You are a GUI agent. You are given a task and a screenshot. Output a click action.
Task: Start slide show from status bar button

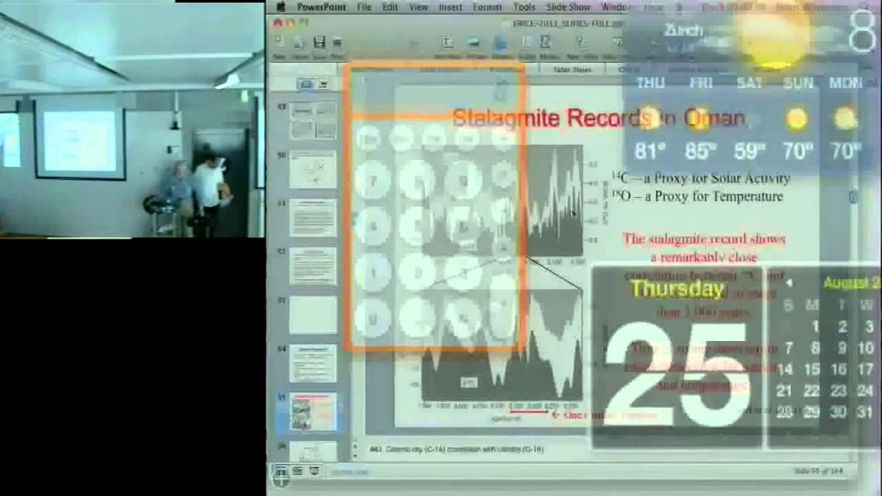click(x=314, y=471)
